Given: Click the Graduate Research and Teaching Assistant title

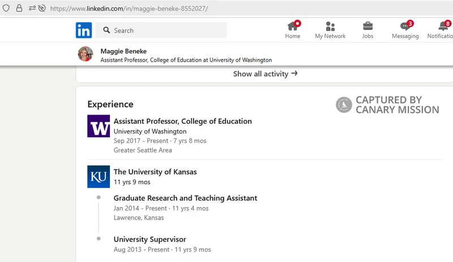Looking at the screenshot, I should (185, 198).
